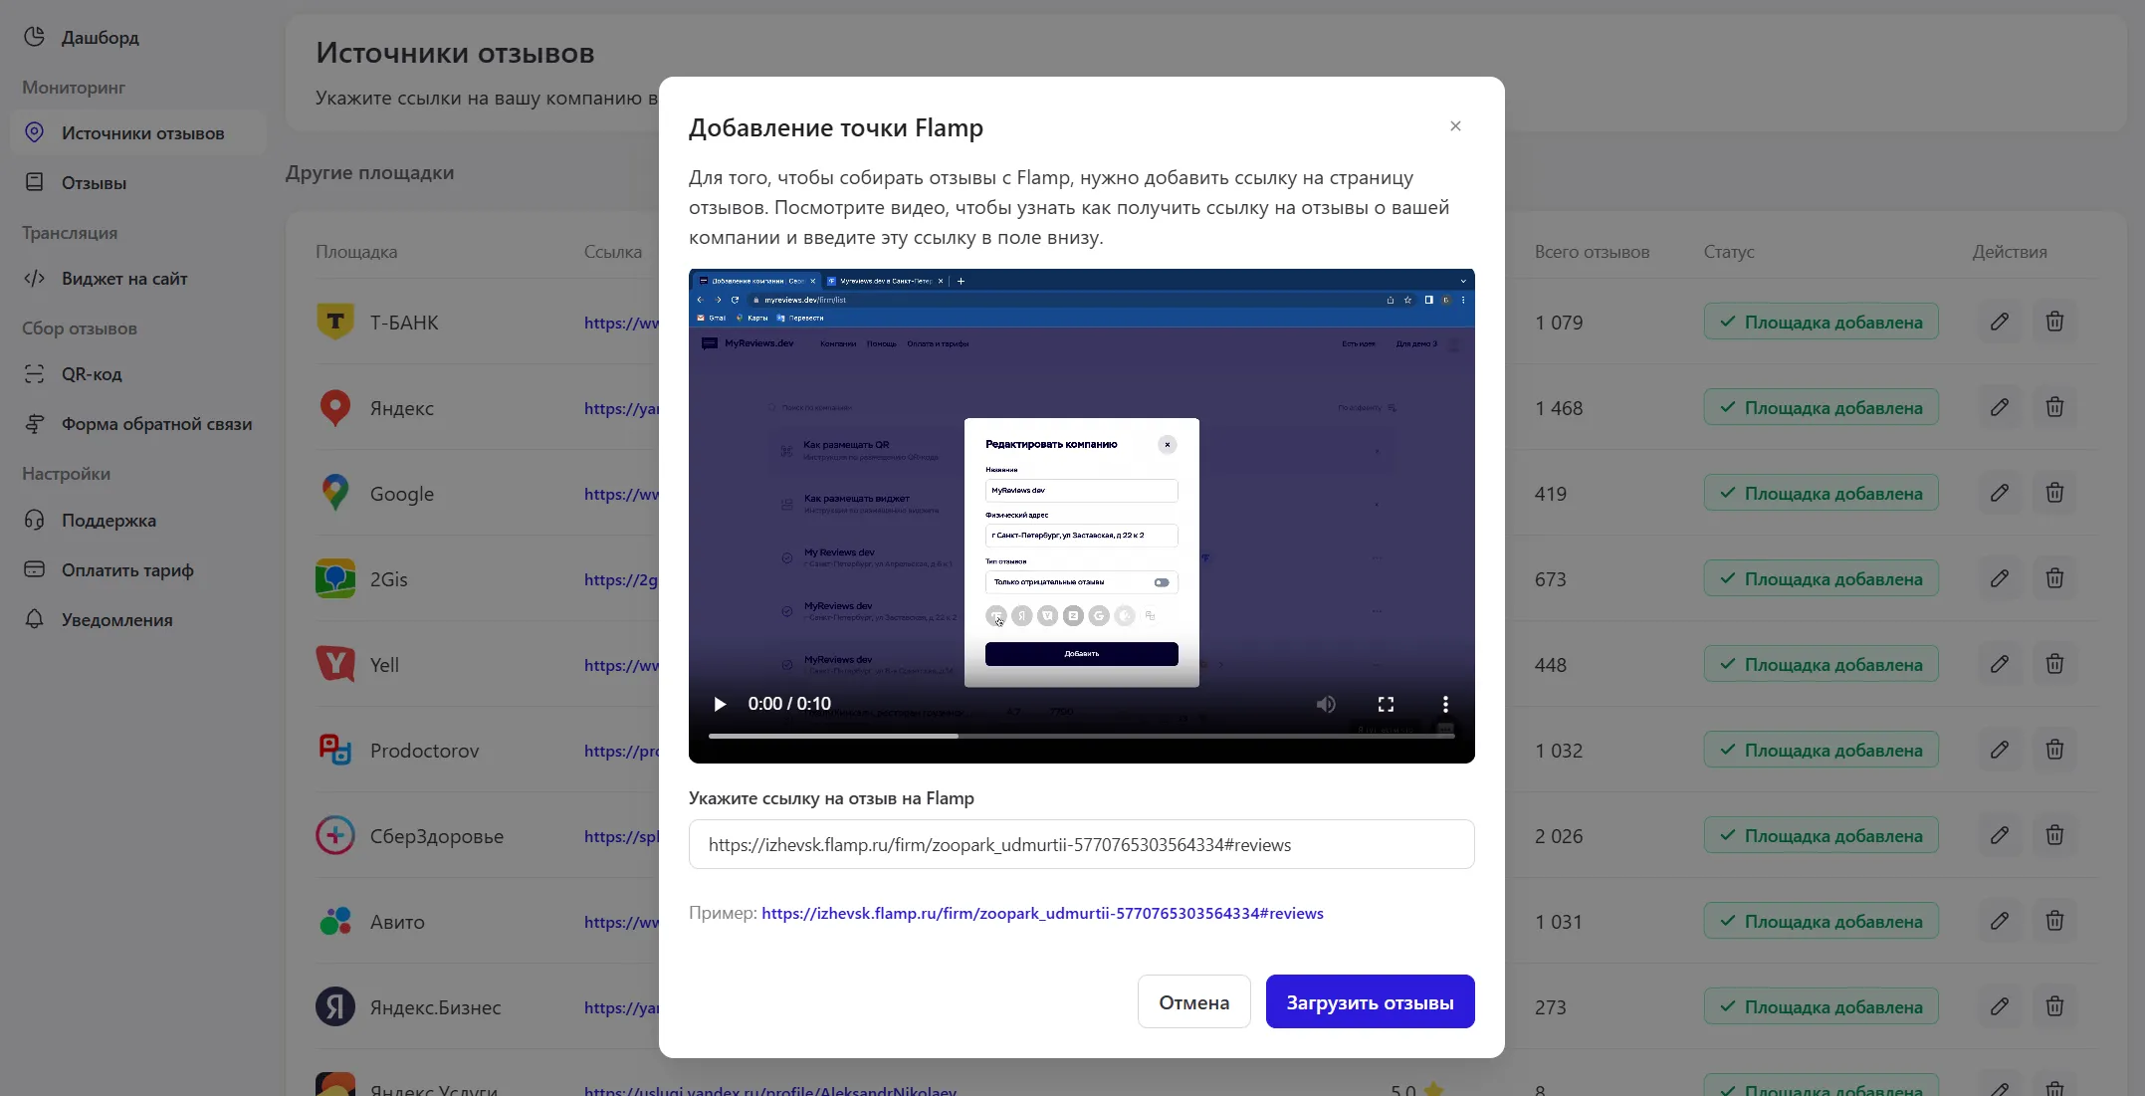Click the Flamp review link input field
Viewport: 2145px width, 1096px height.
(1081, 845)
